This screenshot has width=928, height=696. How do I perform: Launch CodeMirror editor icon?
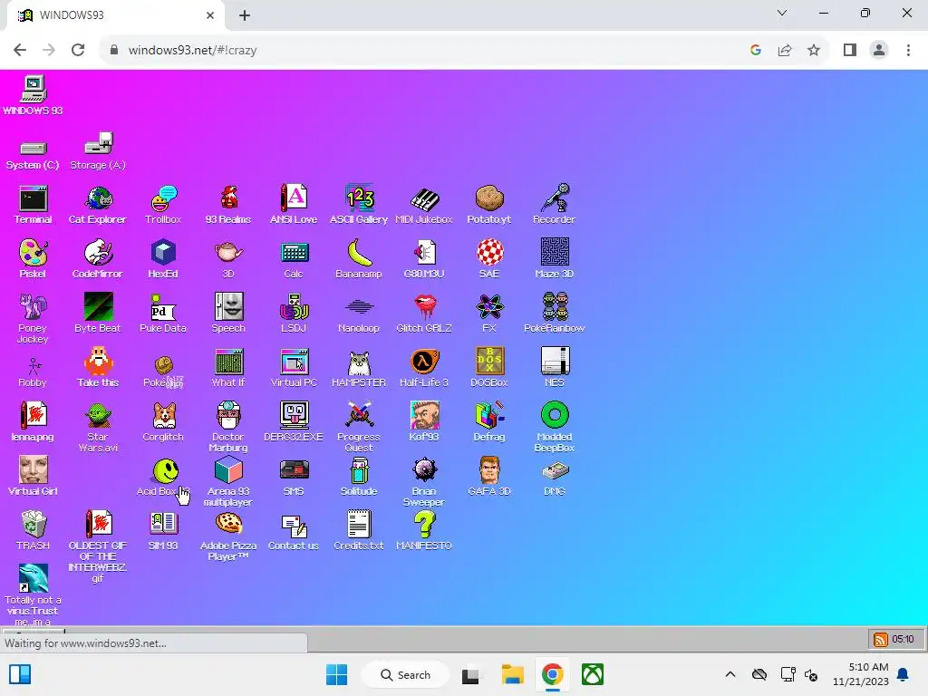98,259
